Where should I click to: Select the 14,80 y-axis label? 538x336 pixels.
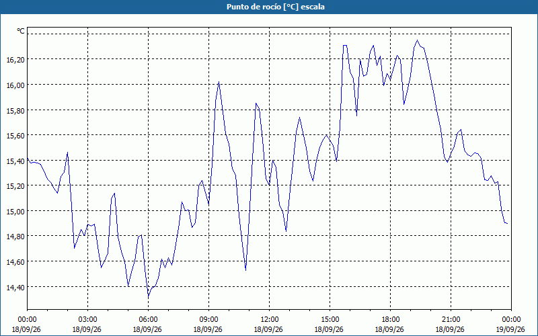(15, 237)
